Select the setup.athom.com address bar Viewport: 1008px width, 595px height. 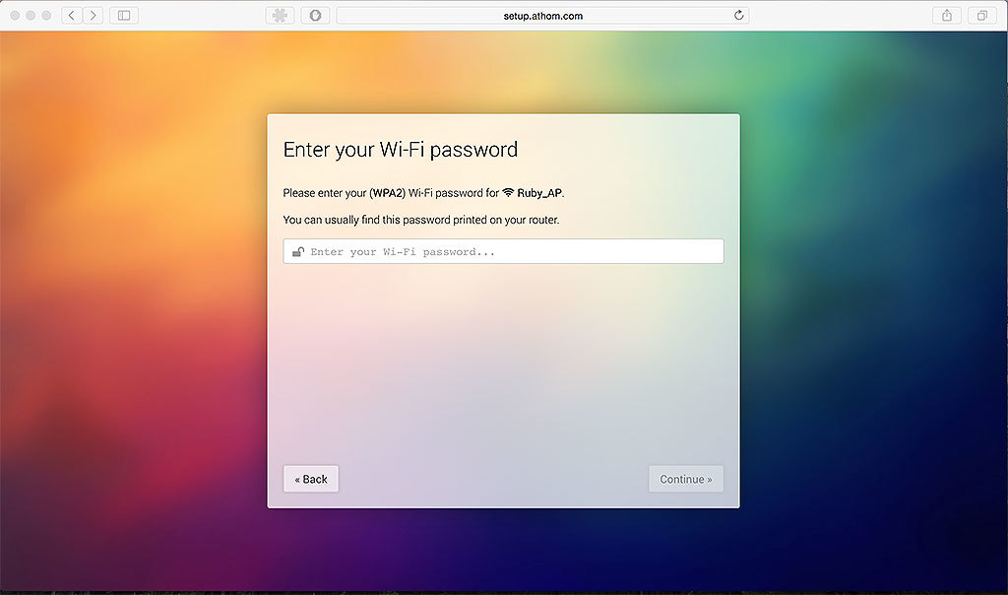(x=542, y=16)
